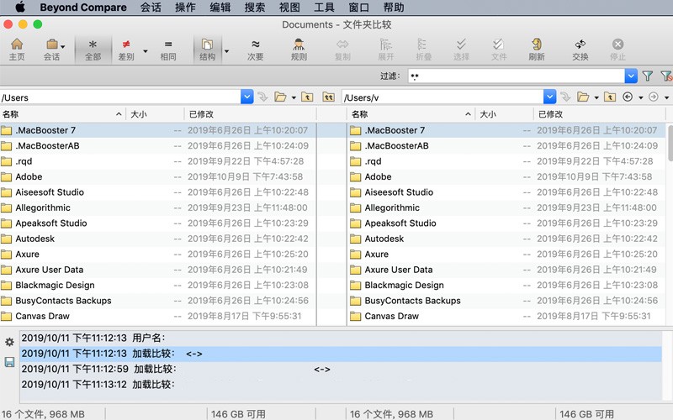Viewport: 673px width, 420px height.
Task: Select the right pane vertical scrollbar
Action: 670,143
